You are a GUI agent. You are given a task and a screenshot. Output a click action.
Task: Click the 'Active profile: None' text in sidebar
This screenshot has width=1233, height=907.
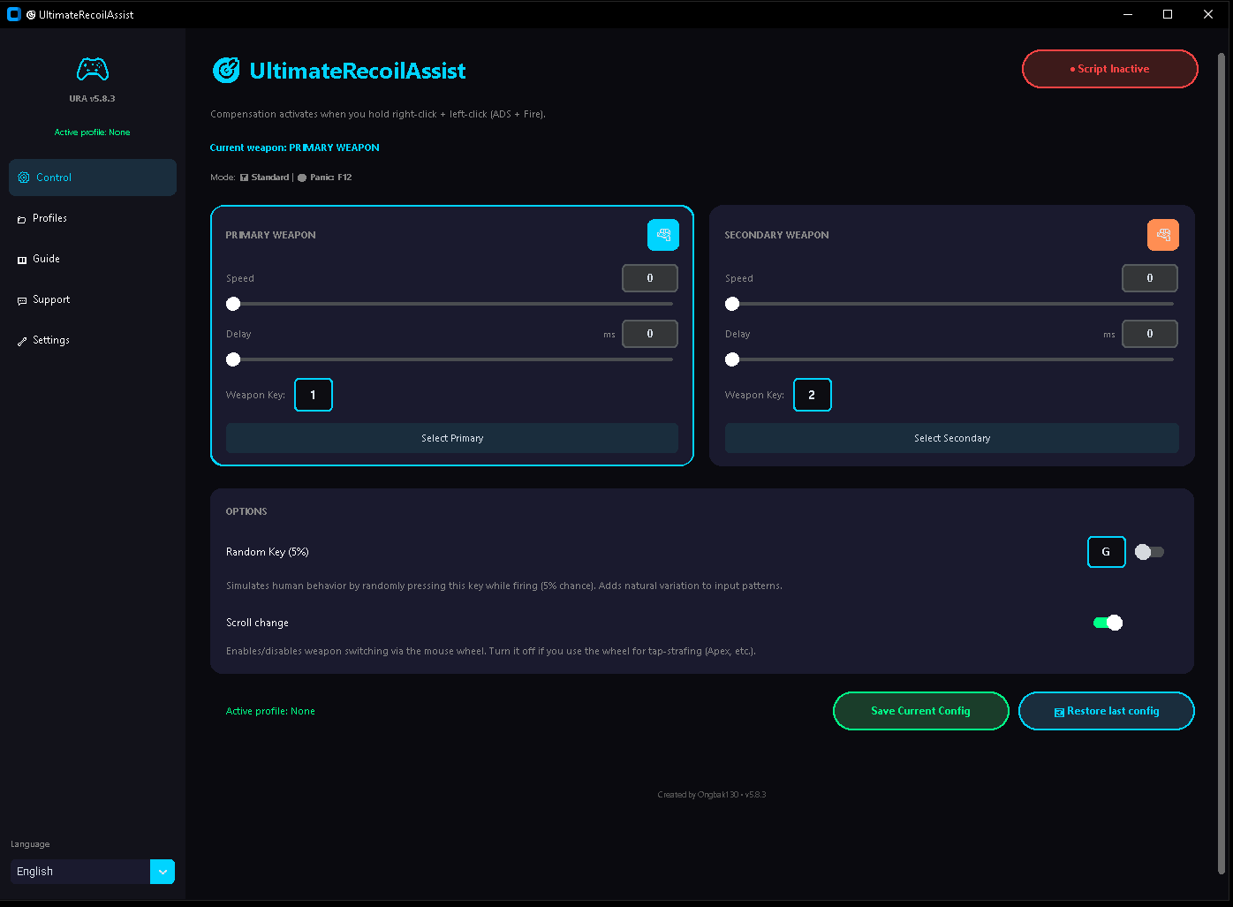tap(93, 132)
